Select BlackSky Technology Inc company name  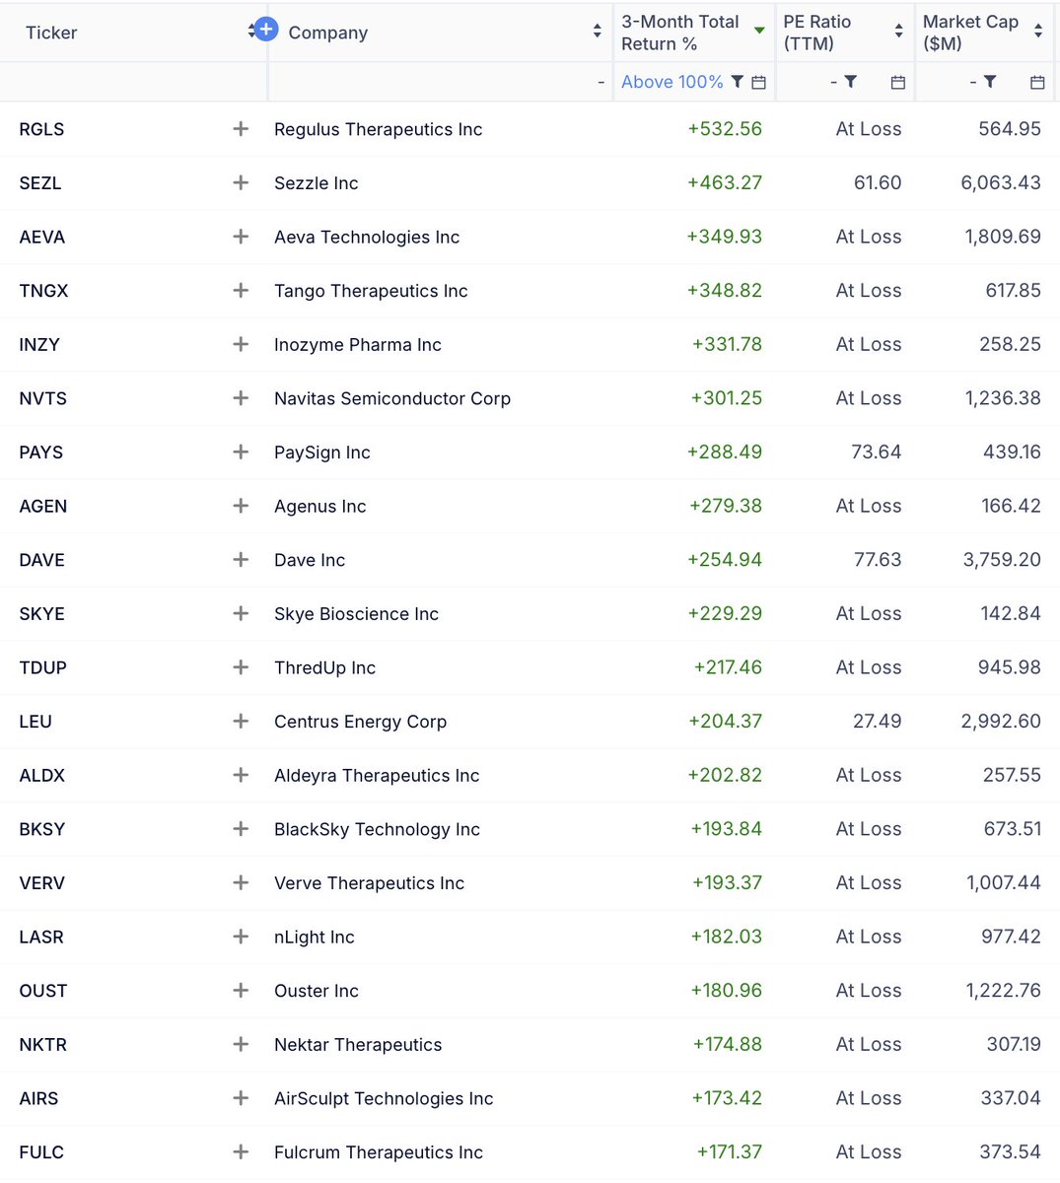[378, 829]
